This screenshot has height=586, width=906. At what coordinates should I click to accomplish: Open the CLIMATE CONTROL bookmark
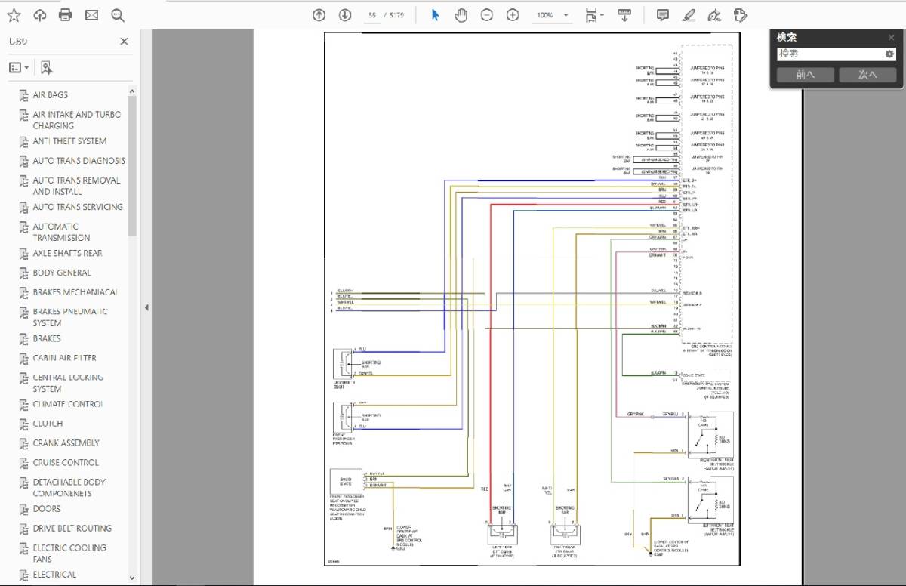pos(68,404)
